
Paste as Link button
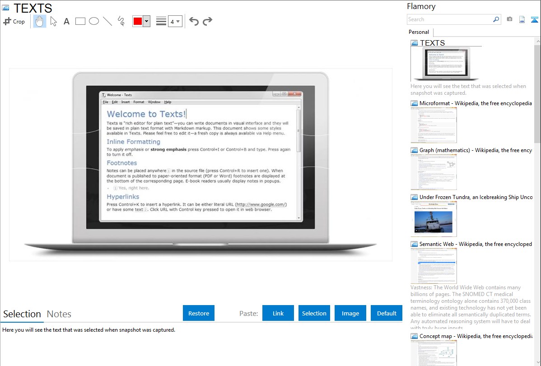click(x=278, y=313)
